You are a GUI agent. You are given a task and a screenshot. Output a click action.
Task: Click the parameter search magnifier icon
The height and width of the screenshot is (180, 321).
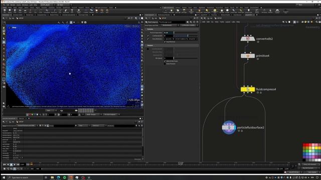click(x=191, y=22)
